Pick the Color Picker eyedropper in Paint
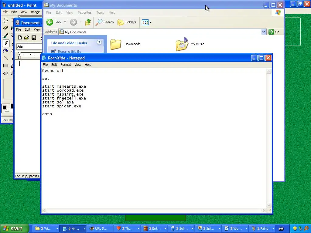The width and height of the screenshot is (311, 233). click(x=6, y=35)
